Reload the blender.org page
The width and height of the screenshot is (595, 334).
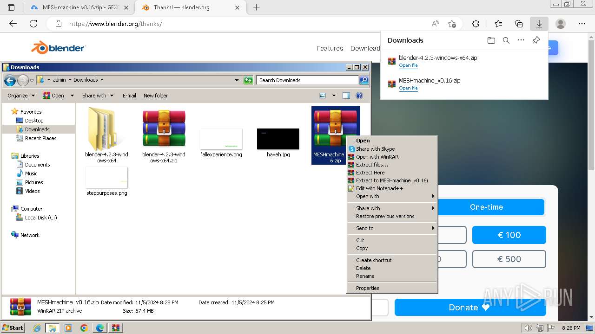coord(33,24)
